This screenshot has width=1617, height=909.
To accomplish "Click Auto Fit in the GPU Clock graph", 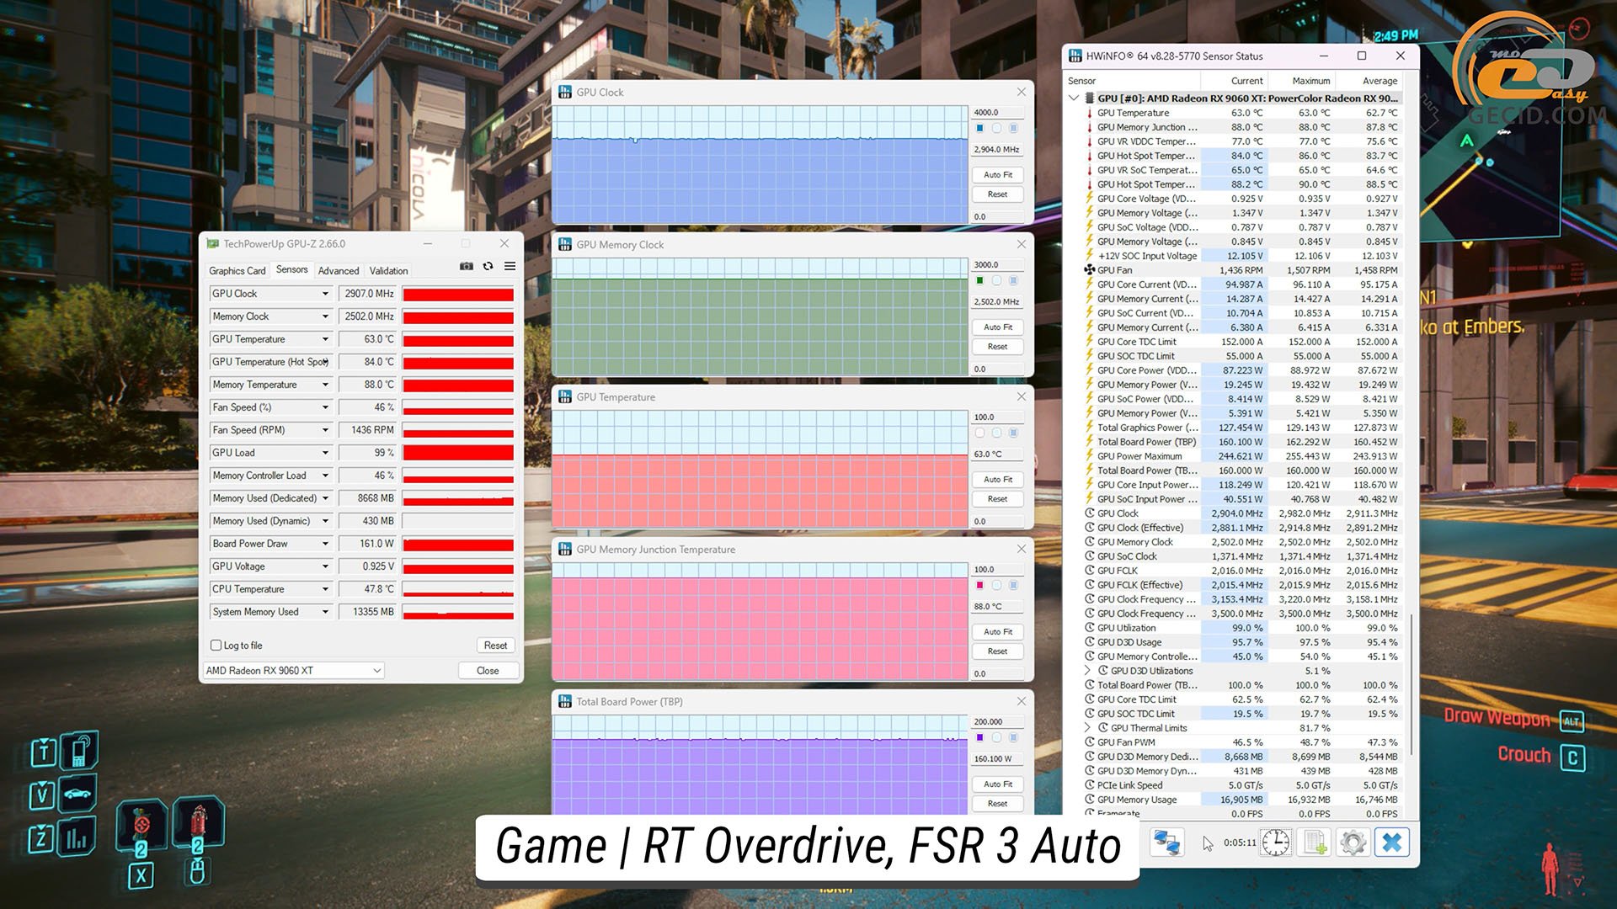I will [x=998, y=175].
